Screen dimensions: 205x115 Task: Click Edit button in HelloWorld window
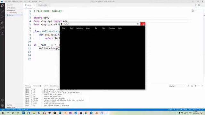[72, 28]
